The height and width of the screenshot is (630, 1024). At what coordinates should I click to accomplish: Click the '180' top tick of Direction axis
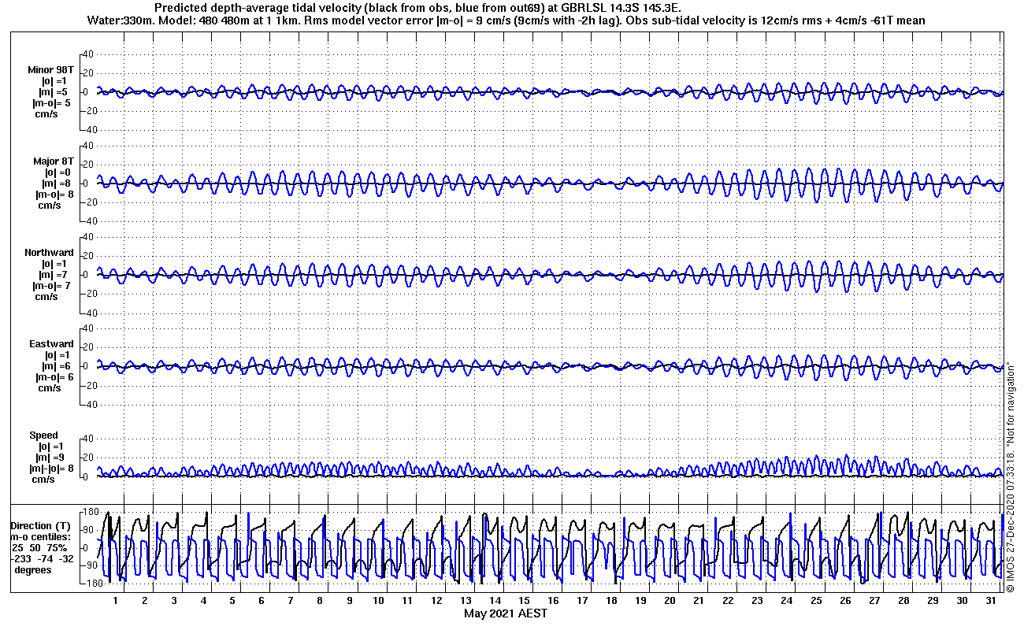click(90, 512)
